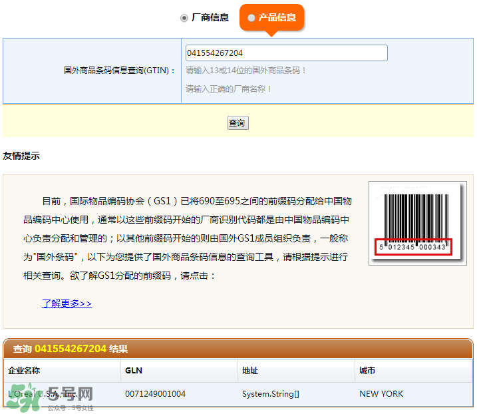Open the 了解更多>> link

coord(67,304)
